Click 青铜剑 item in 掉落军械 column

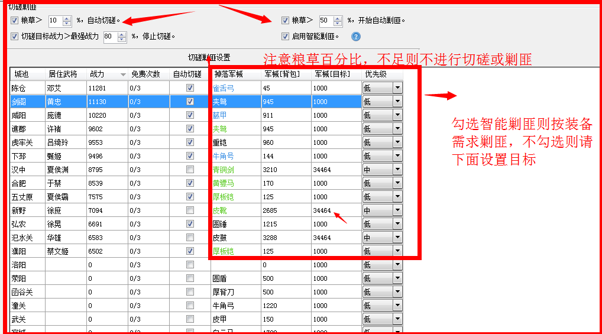224,170
